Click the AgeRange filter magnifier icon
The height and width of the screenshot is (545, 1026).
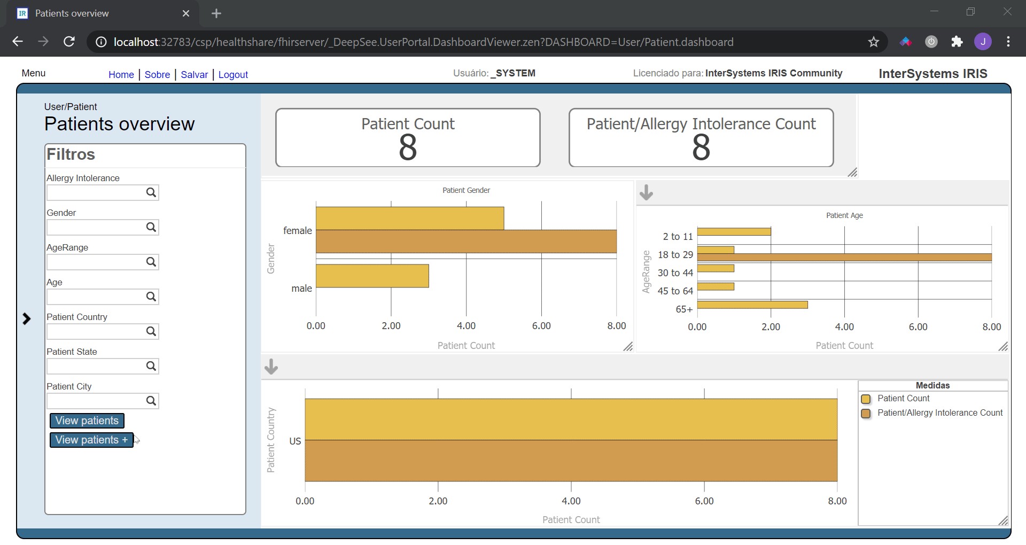pos(151,262)
